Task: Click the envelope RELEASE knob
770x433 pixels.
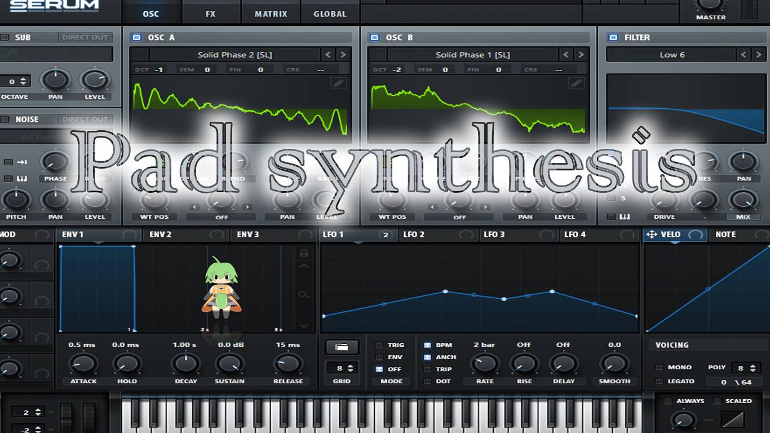Action: coord(288,364)
